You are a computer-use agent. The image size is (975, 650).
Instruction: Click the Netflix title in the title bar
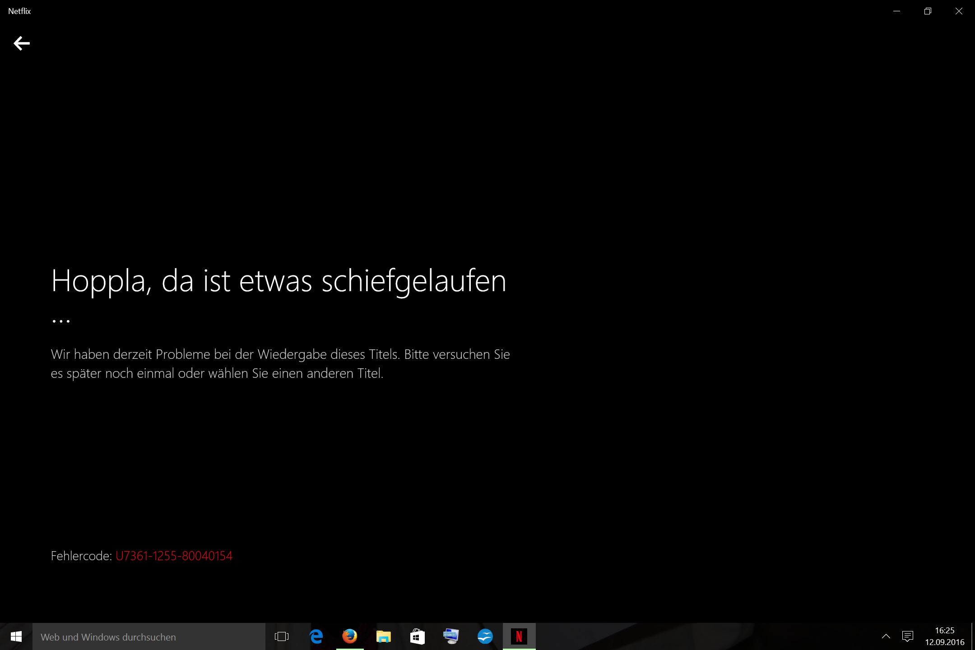click(19, 11)
